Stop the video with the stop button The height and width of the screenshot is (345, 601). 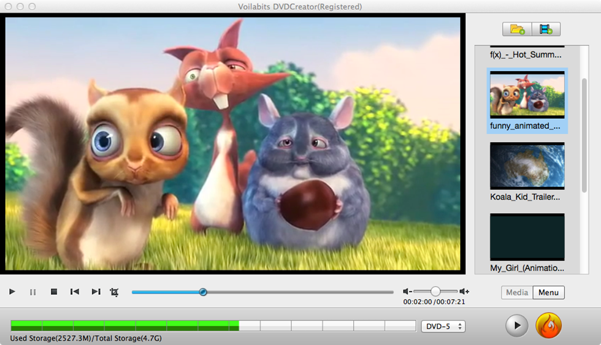tap(54, 292)
